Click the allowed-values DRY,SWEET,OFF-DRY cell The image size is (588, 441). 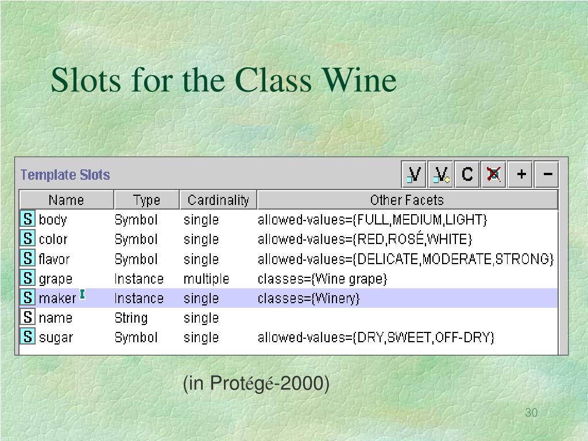click(376, 338)
